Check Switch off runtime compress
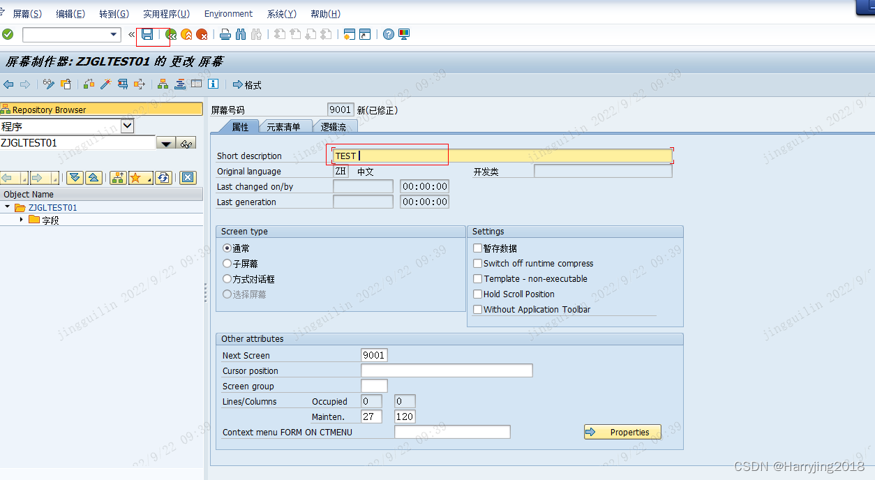This screenshot has height=480, width=875. pyautogui.click(x=478, y=264)
